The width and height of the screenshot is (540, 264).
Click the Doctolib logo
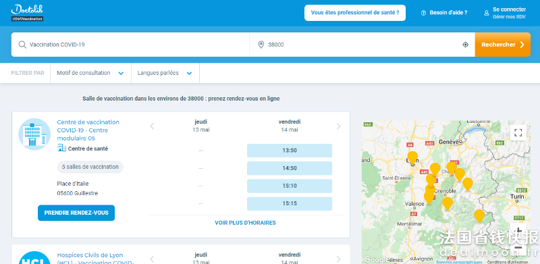(27, 10)
